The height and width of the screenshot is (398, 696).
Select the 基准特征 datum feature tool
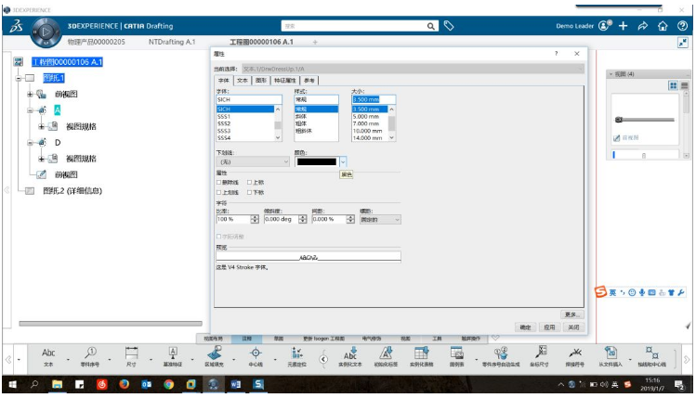(173, 357)
